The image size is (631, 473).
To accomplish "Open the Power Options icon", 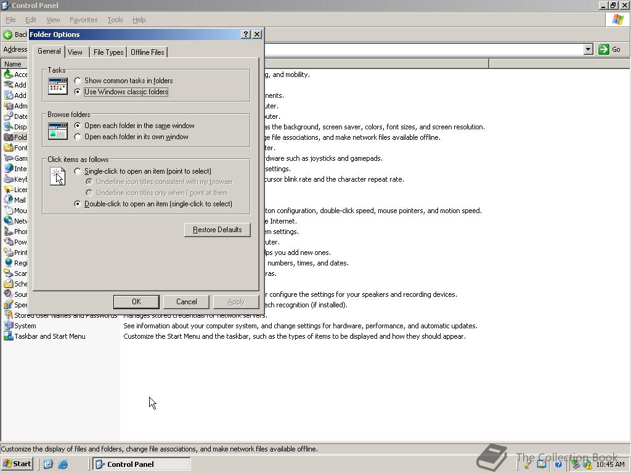I will click(x=9, y=241).
